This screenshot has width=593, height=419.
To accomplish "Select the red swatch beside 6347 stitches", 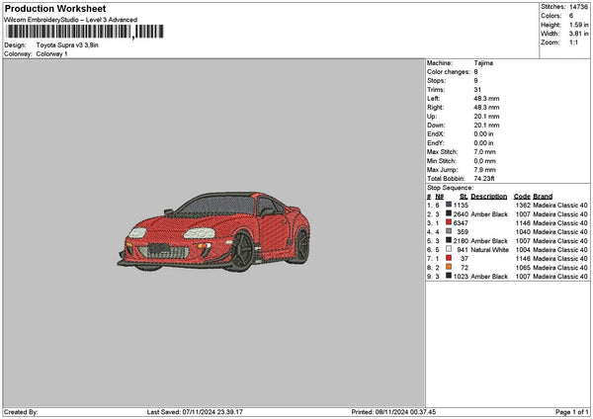I will coord(449,222).
